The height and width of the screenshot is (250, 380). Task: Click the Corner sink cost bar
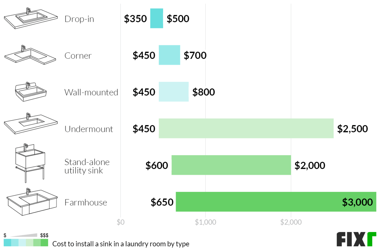point(169,55)
